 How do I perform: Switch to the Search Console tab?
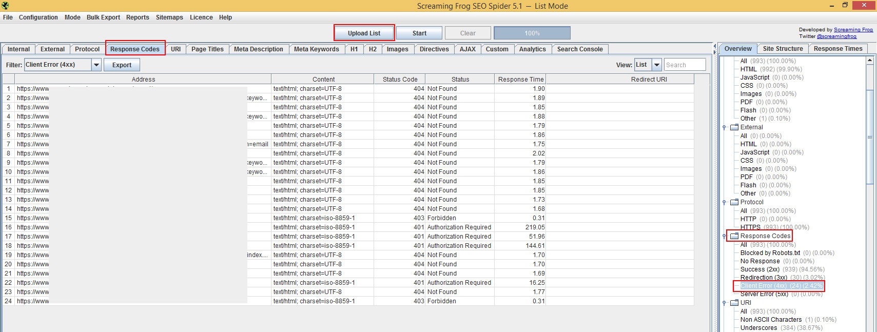click(580, 49)
